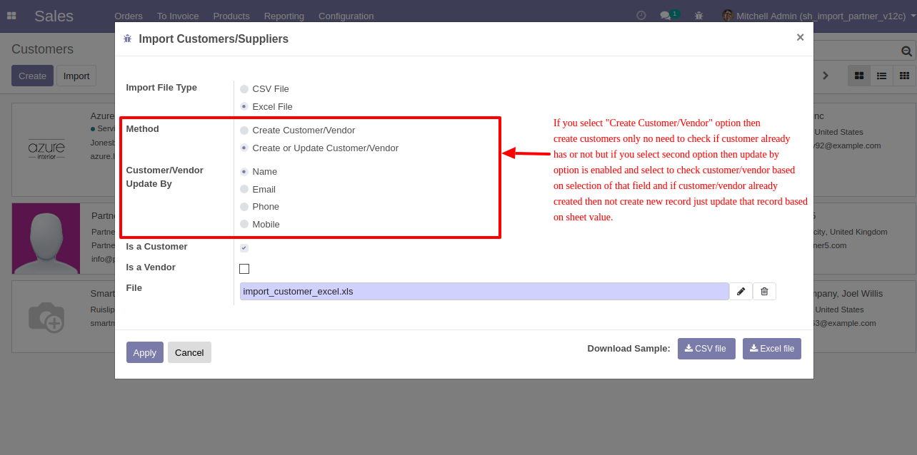Open the activities clock icon
Viewport: 917px width, 455px height.
[x=641, y=15]
